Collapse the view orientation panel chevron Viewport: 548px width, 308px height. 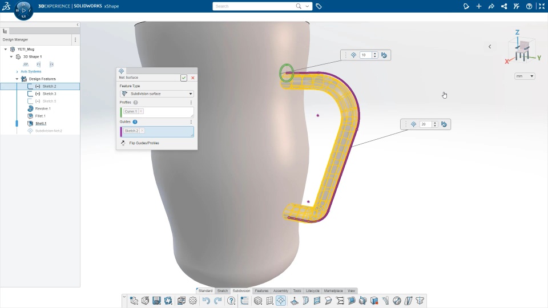[490, 46]
